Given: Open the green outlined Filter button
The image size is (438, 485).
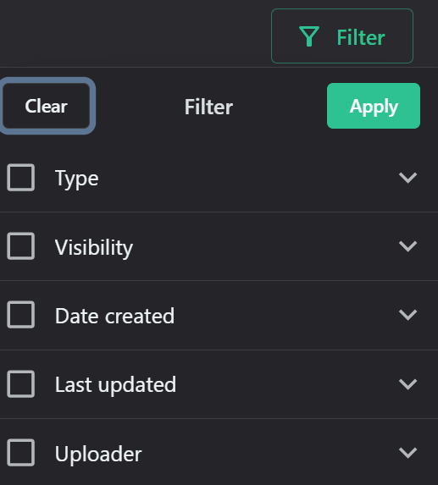Looking at the screenshot, I should click(x=342, y=36).
